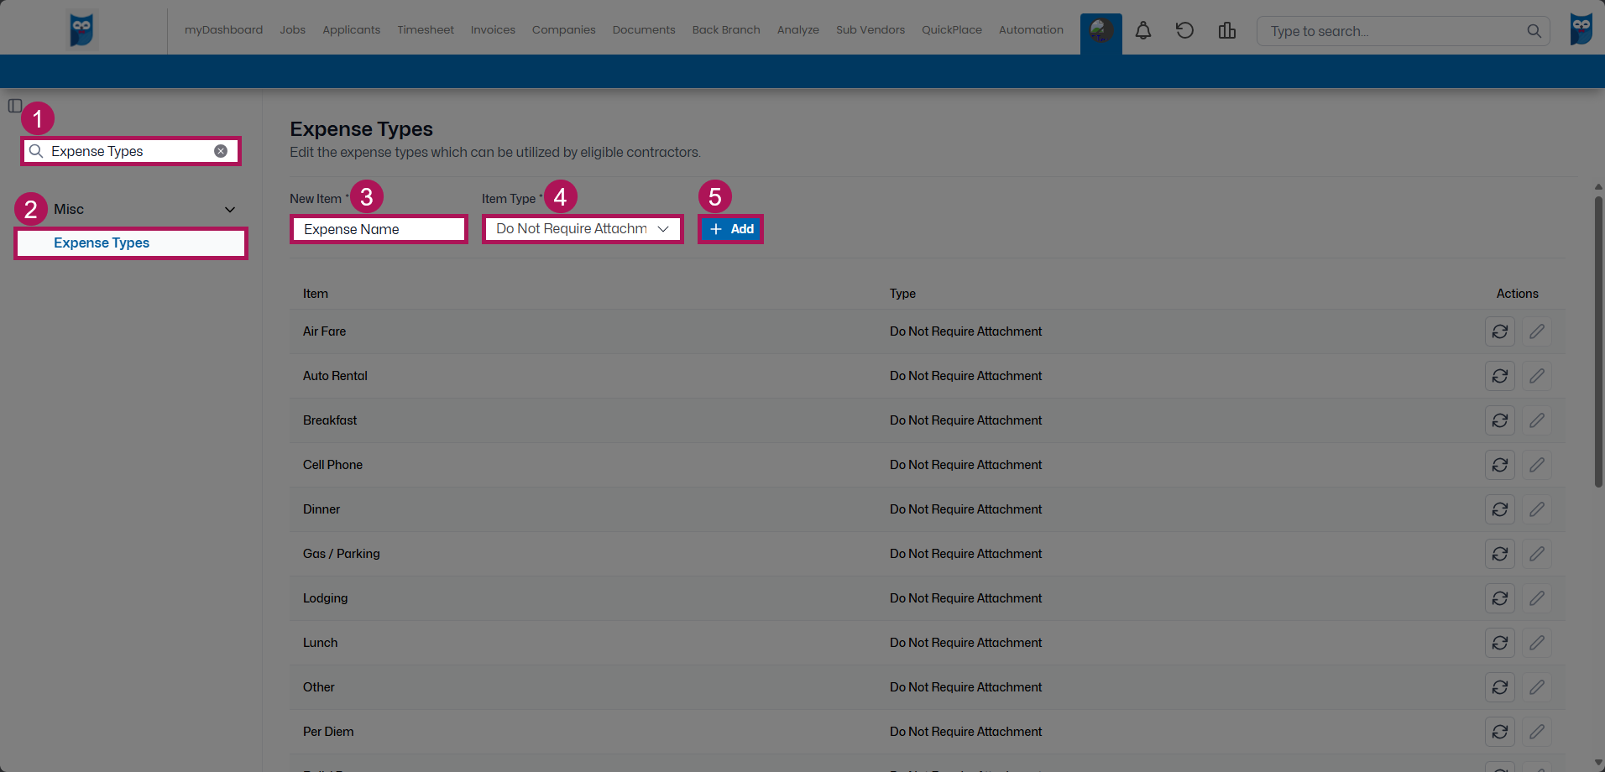
Task: Collapse the Misc section chevron
Action: coord(228,208)
